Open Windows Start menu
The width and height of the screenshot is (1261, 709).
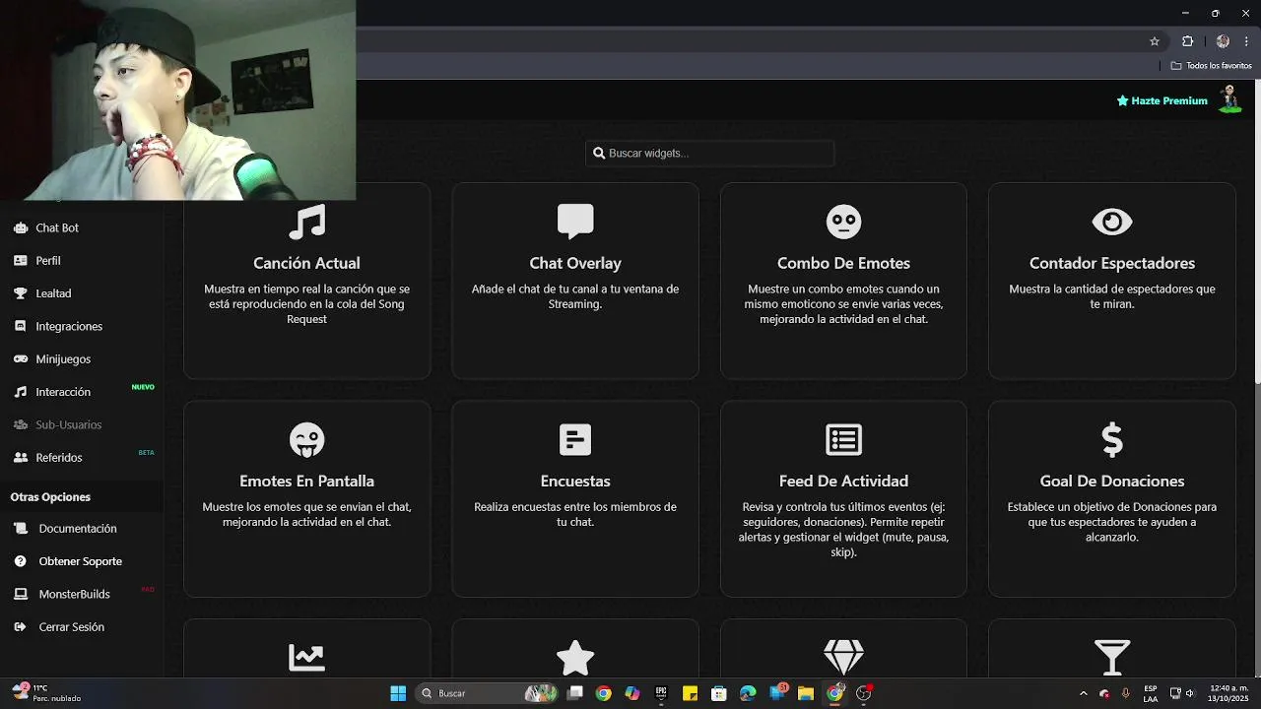tap(398, 693)
